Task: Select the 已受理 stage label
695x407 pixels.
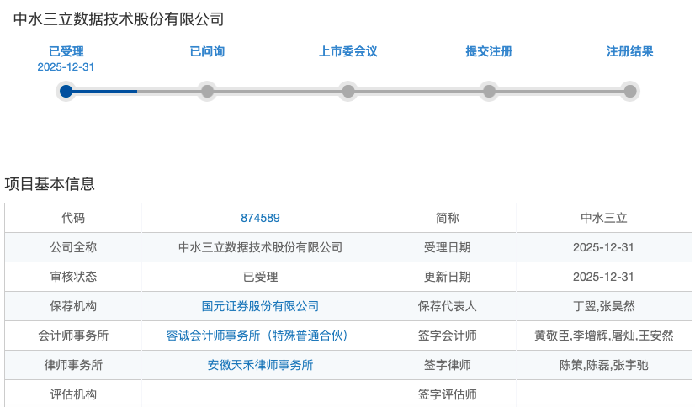Action: pos(66,51)
